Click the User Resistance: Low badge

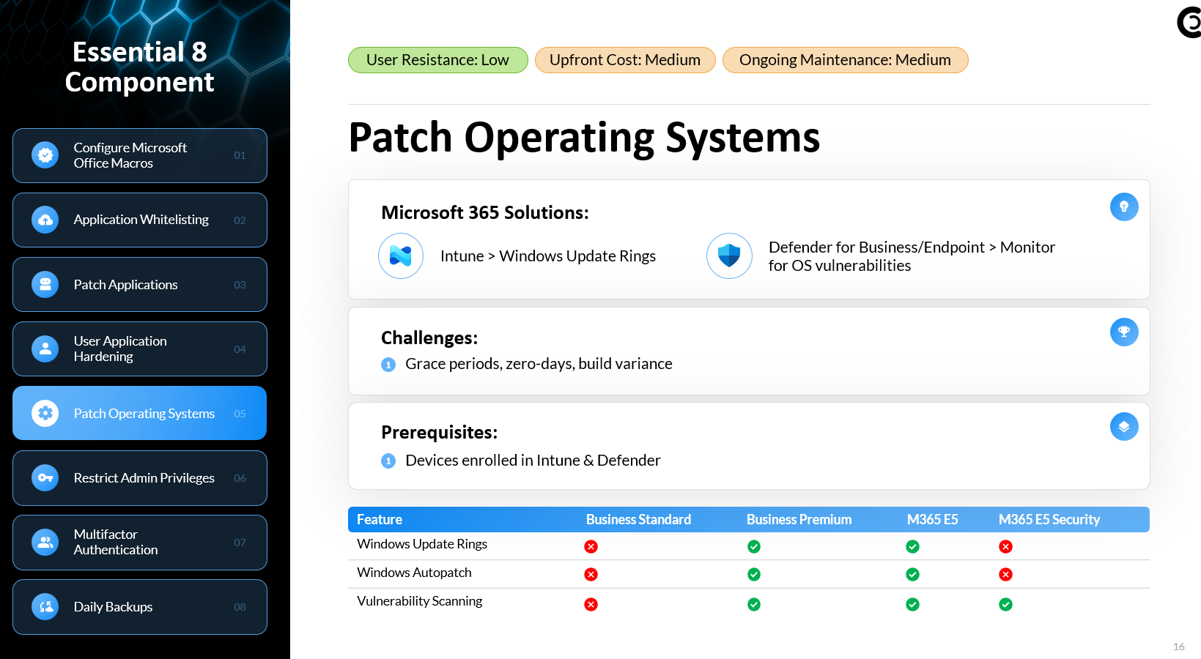point(437,60)
